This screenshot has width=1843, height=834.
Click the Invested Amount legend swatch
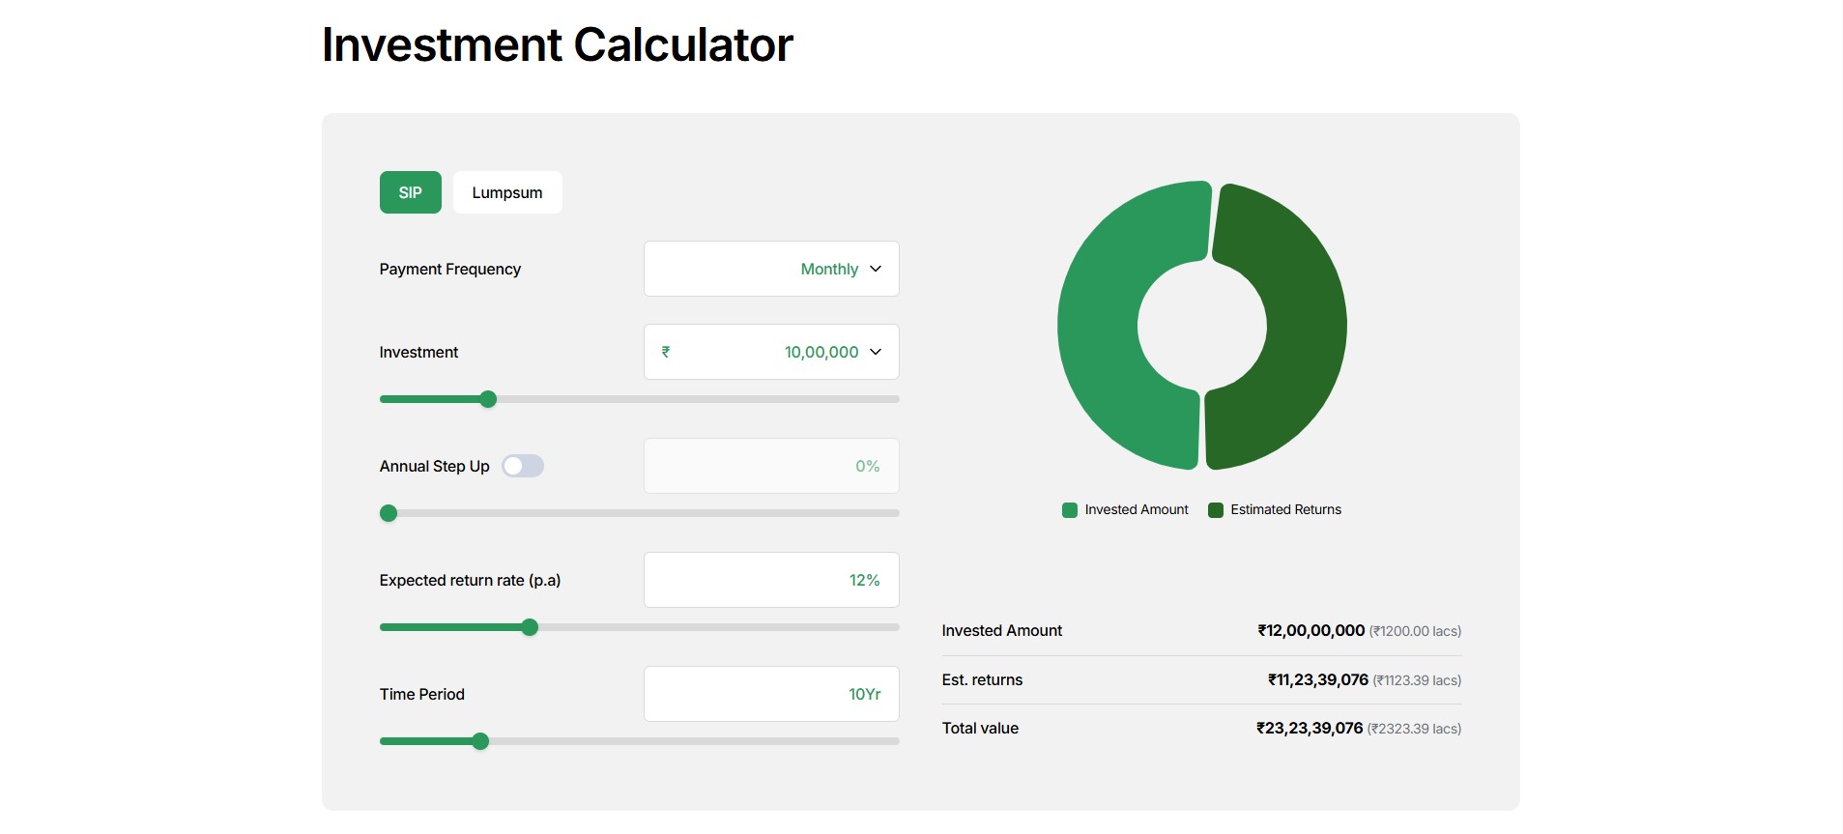point(1070,510)
